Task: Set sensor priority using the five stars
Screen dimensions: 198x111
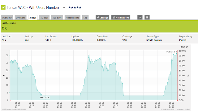Action: click(75, 7)
